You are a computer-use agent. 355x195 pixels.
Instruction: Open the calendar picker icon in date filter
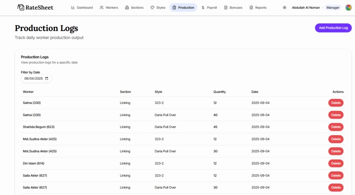click(x=47, y=78)
